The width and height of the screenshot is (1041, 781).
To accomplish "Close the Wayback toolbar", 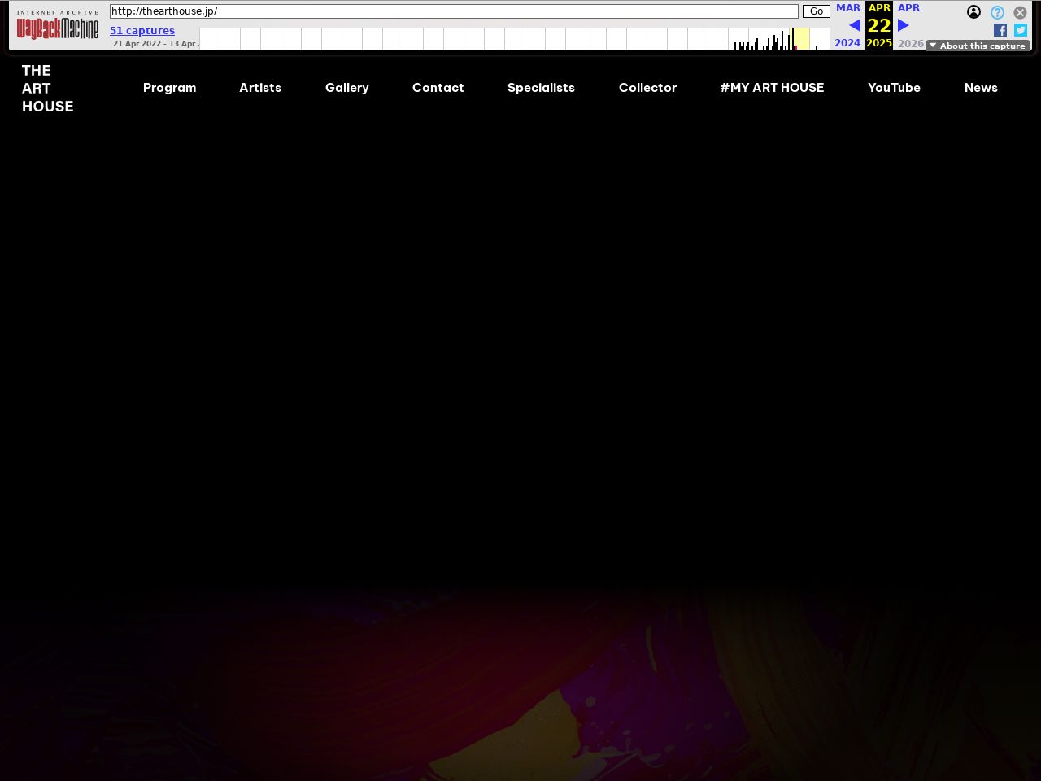I will point(1020,12).
